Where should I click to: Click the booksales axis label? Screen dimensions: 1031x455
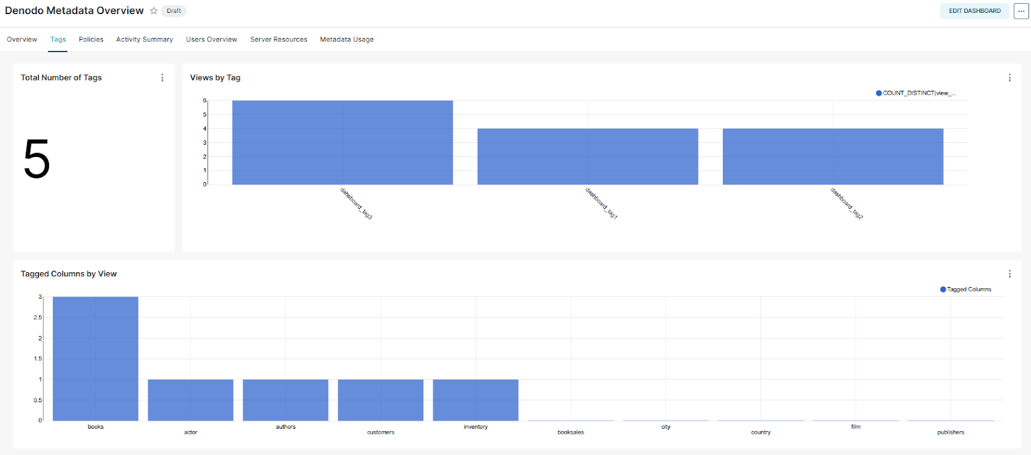click(571, 432)
